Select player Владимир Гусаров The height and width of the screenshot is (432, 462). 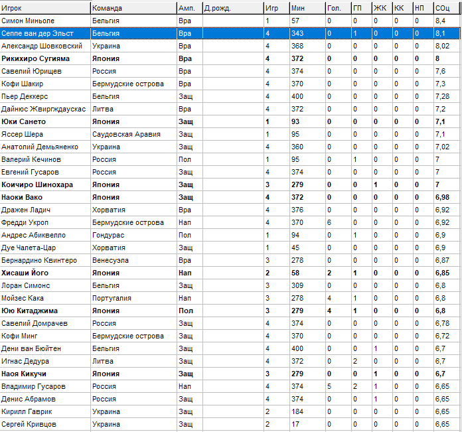(34, 386)
